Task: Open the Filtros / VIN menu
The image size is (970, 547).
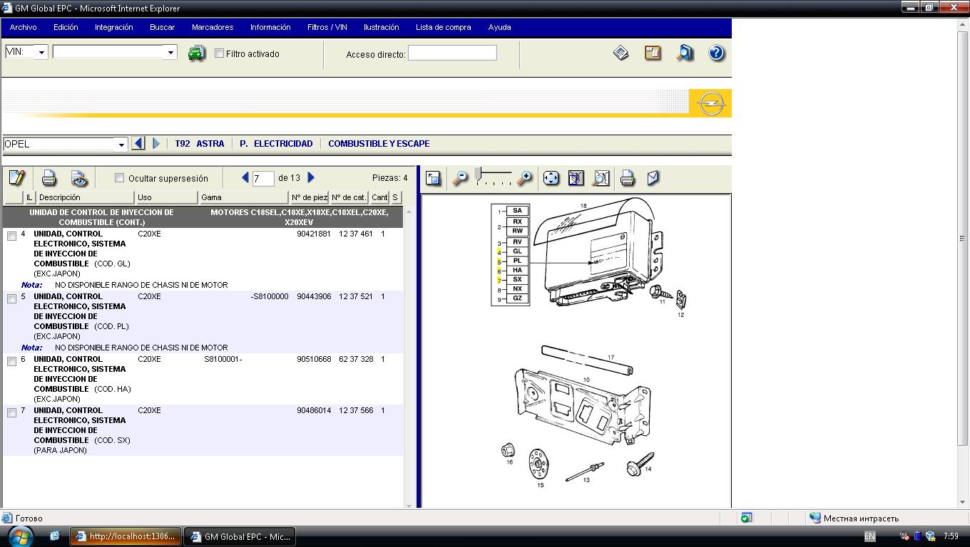Action: pos(327,27)
